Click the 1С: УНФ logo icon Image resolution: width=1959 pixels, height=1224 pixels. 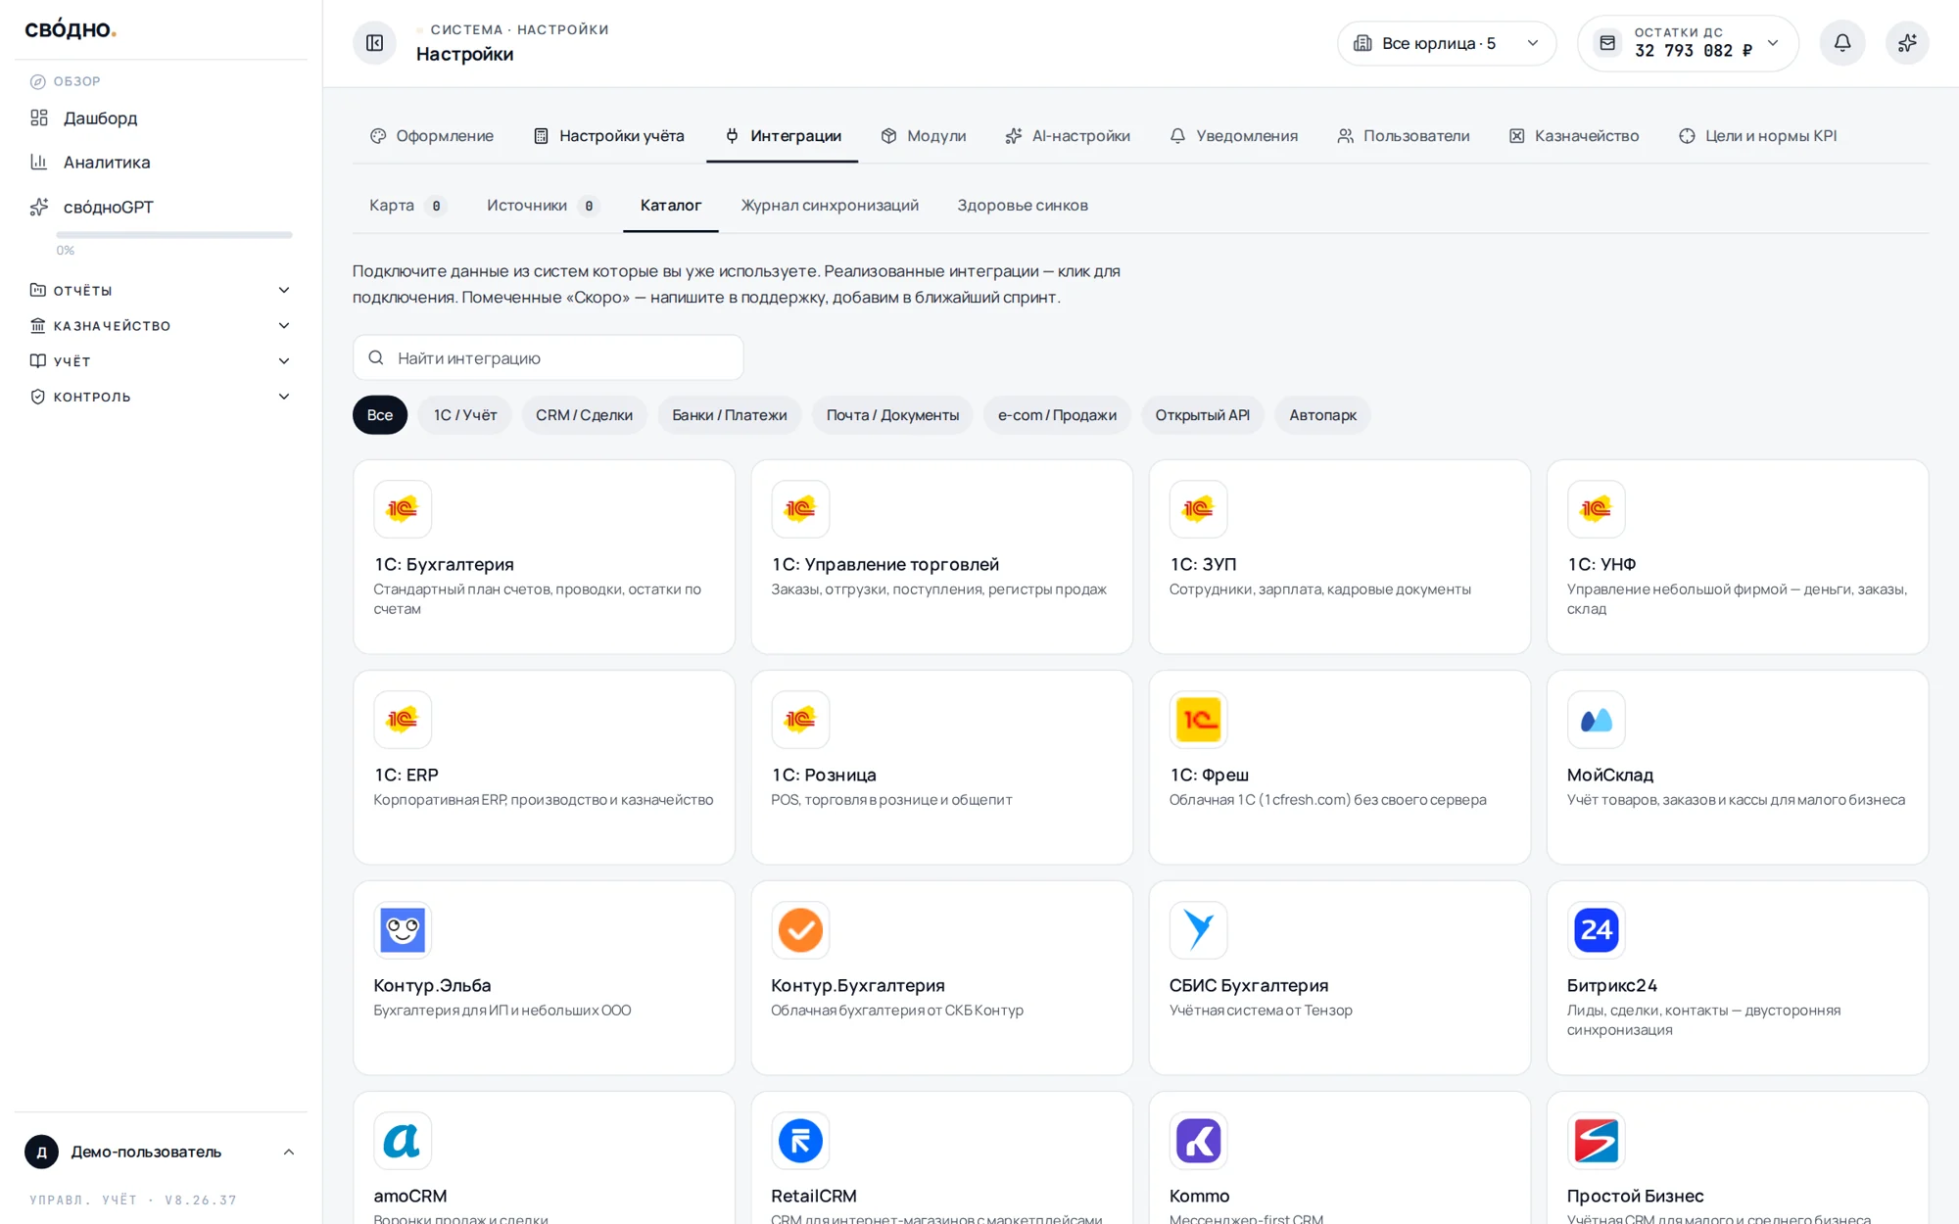(x=1596, y=509)
